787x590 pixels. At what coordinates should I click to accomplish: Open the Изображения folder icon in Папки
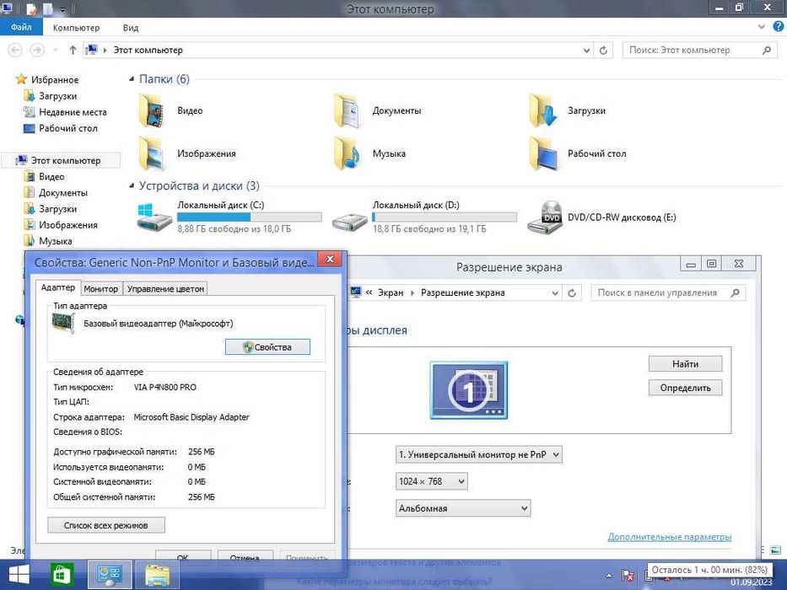click(x=152, y=154)
